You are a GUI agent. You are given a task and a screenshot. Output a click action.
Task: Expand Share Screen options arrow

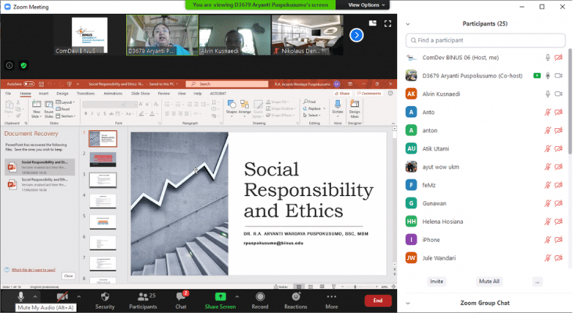pyautogui.click(x=237, y=297)
